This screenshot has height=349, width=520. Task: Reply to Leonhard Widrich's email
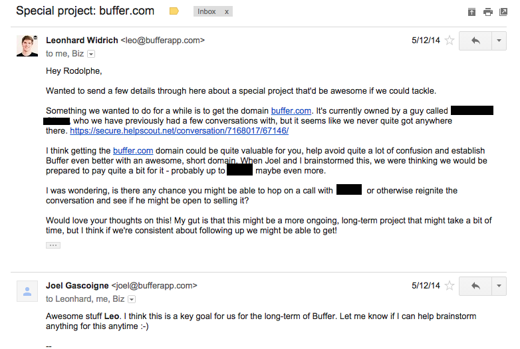pos(475,41)
